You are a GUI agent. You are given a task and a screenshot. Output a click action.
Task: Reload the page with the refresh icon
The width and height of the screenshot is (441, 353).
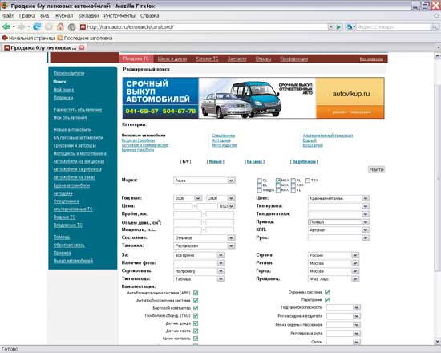[x=37, y=27]
